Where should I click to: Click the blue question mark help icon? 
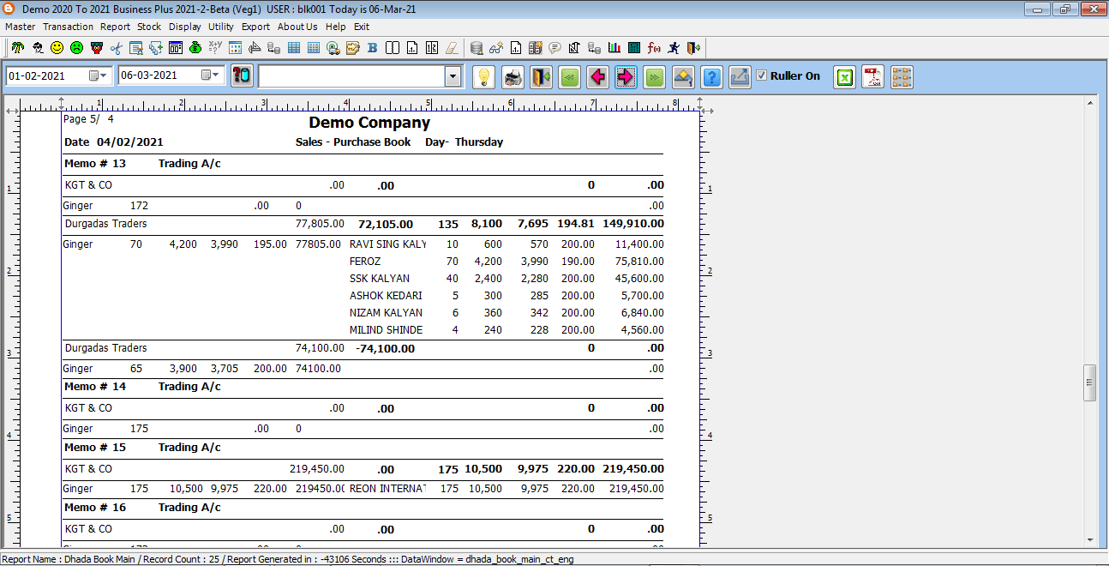pyautogui.click(x=711, y=77)
